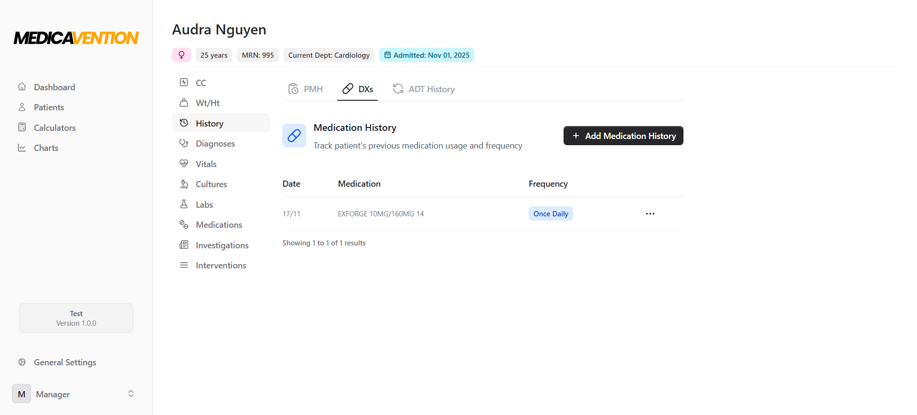The image size is (917, 415).
Task: Click the Labs flask icon
Action: pos(184,204)
